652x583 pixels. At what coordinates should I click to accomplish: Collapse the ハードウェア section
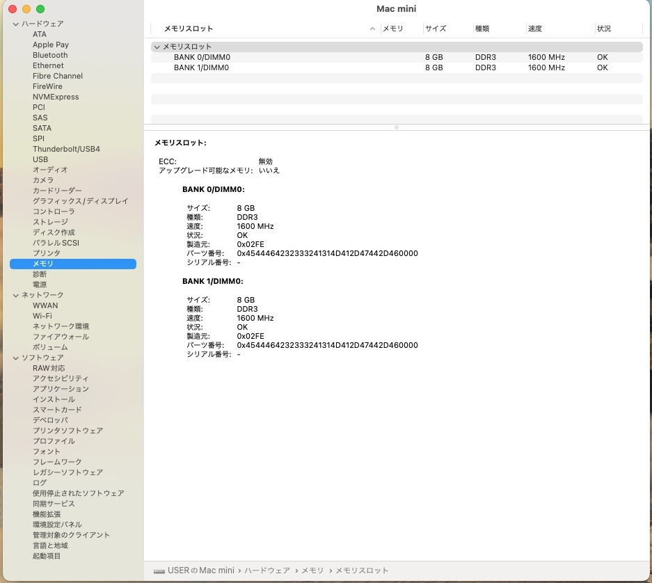point(16,24)
